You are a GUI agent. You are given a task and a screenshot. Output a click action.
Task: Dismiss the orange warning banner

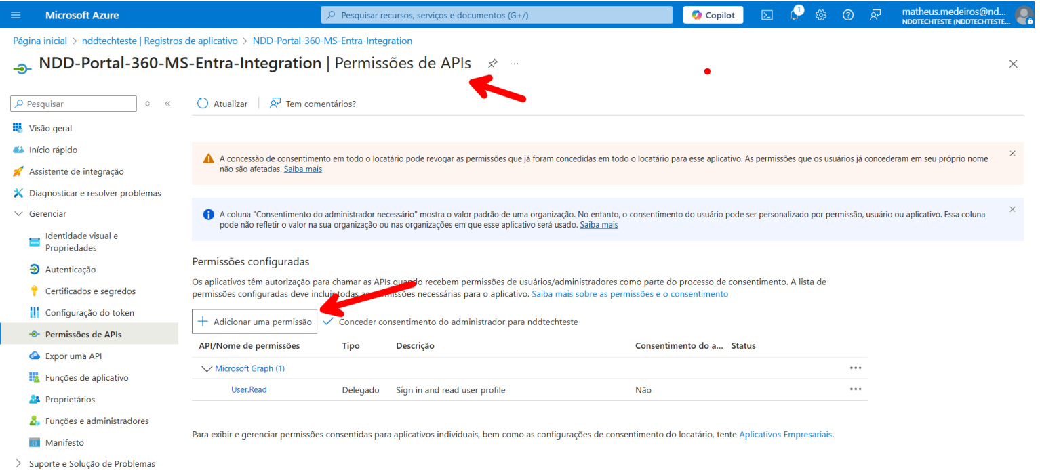[x=1012, y=154]
